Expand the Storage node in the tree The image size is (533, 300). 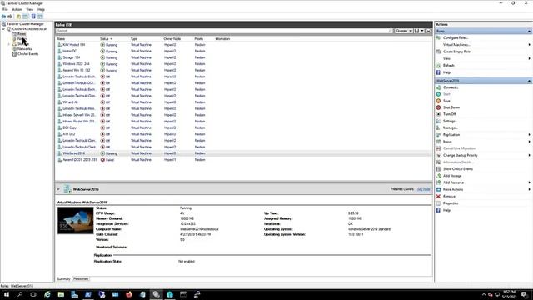[9, 44]
